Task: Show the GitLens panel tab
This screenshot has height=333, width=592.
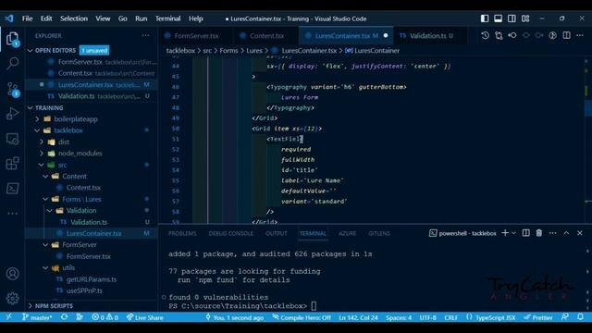Action: click(379, 233)
